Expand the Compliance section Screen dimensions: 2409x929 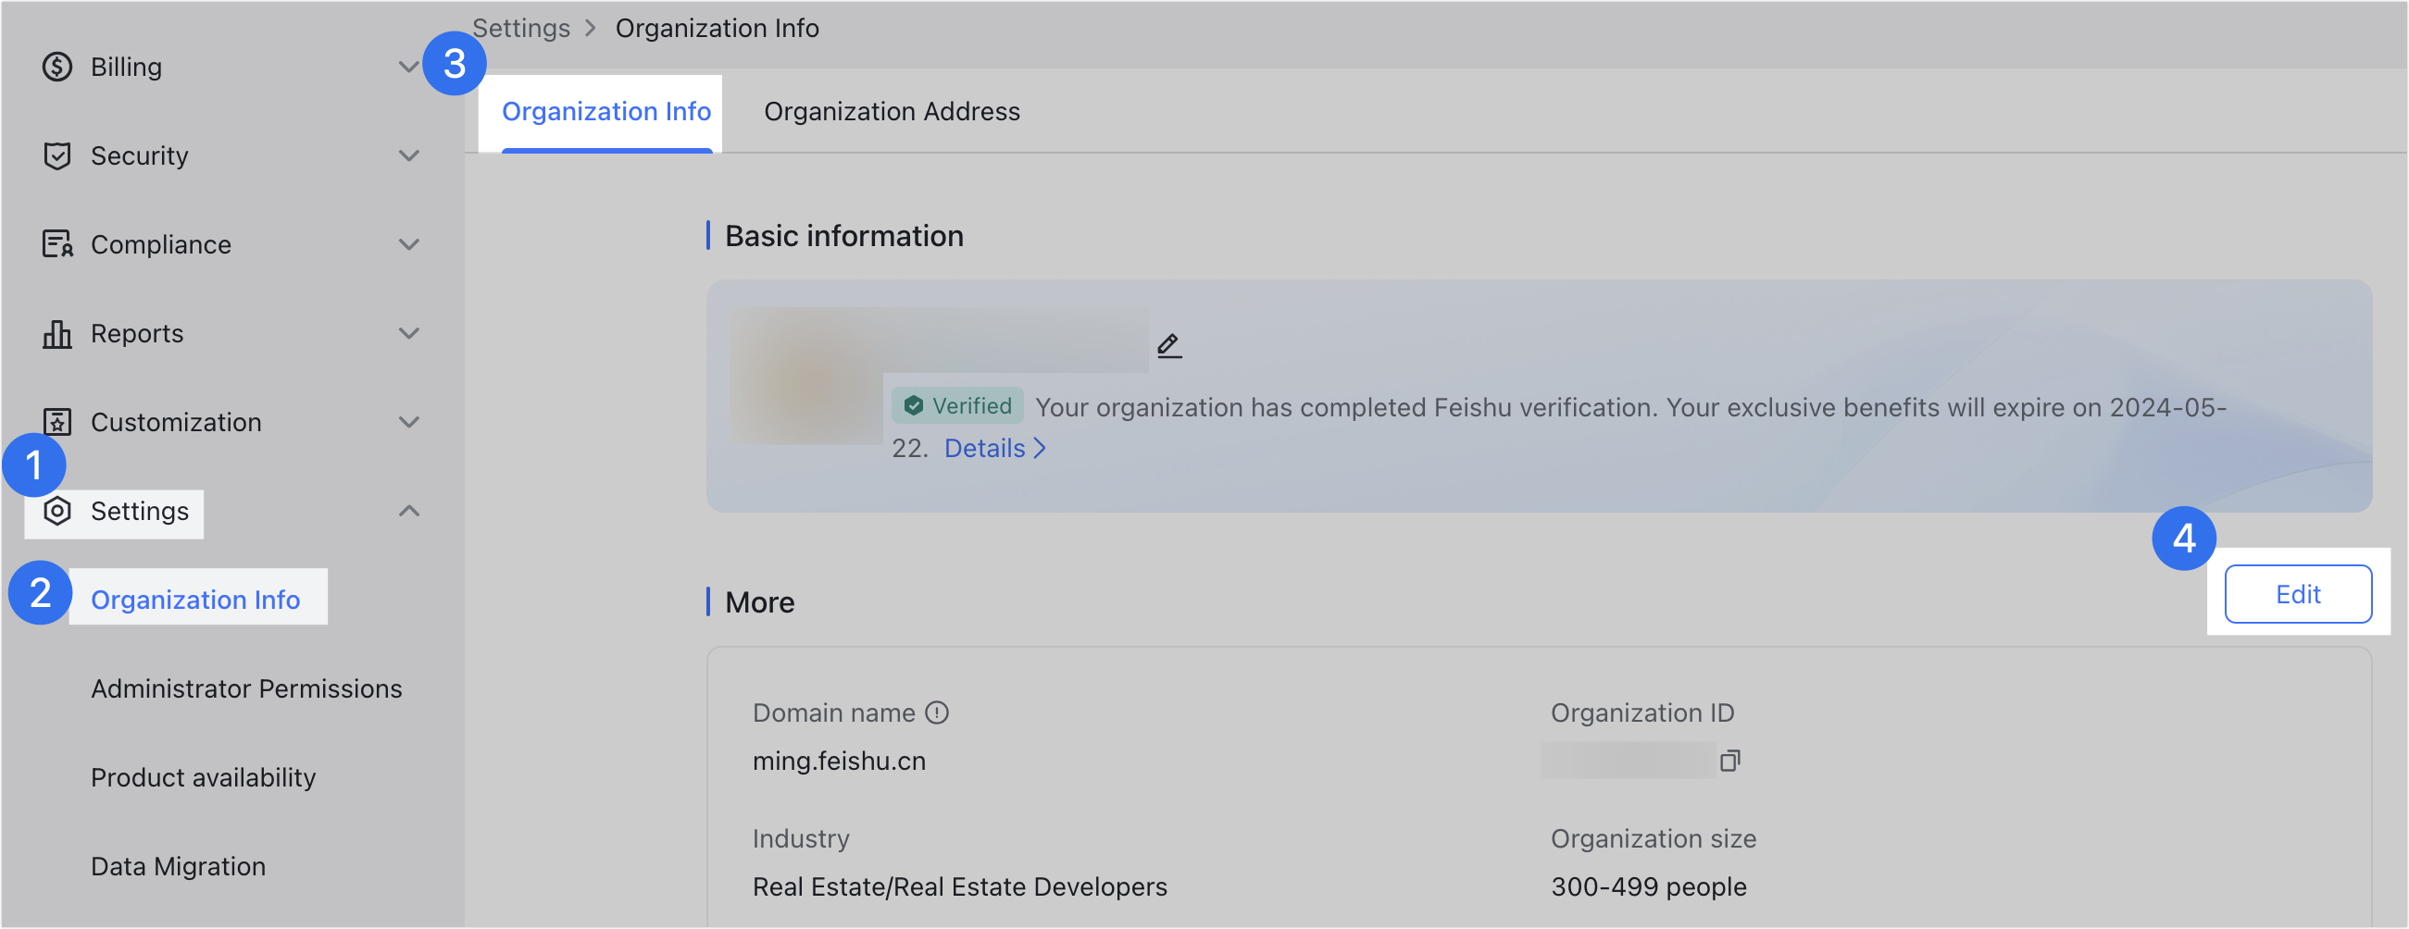tap(408, 244)
